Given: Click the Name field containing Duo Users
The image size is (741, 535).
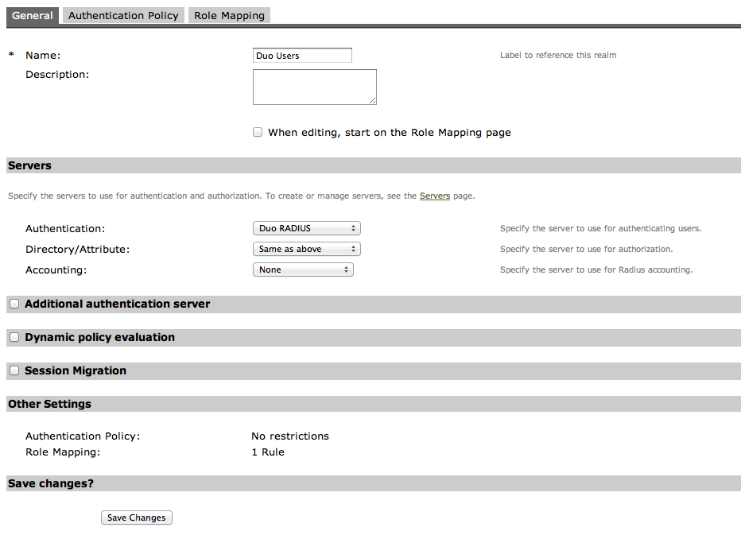Looking at the screenshot, I should point(302,55).
